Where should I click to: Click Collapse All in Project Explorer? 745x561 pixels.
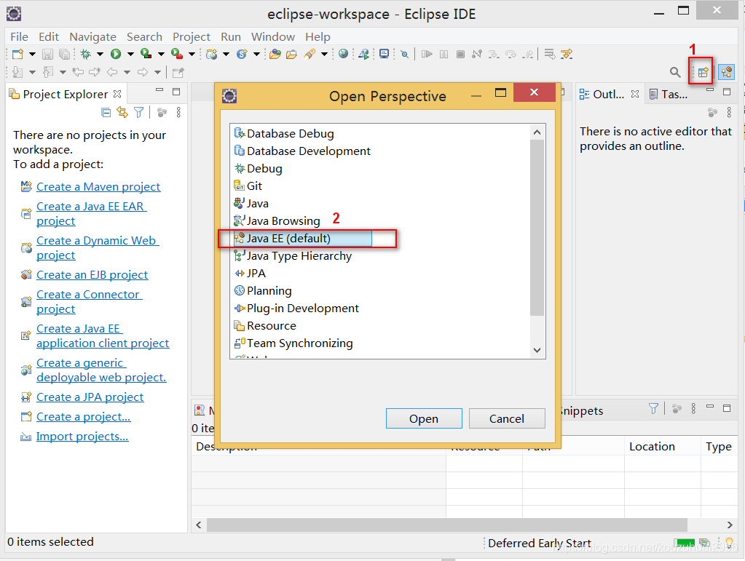(106, 113)
